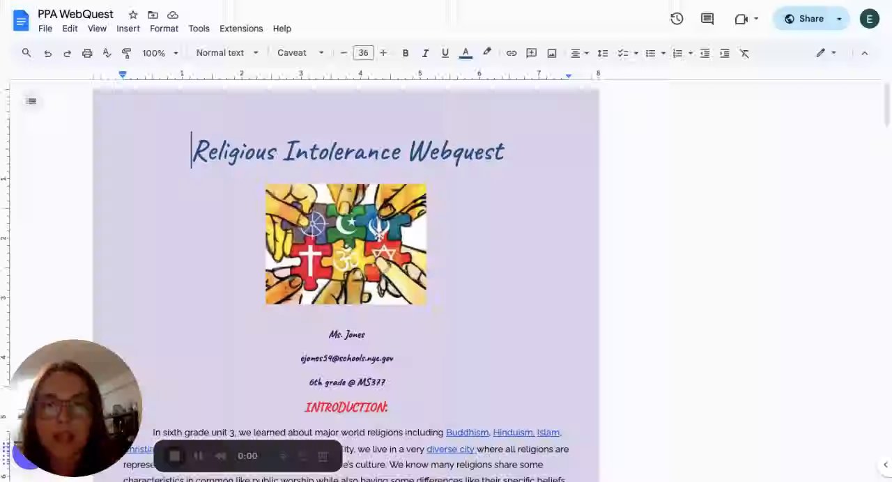The height and width of the screenshot is (482, 892).
Task: Check the cloud save status icon
Action: pyautogui.click(x=173, y=15)
